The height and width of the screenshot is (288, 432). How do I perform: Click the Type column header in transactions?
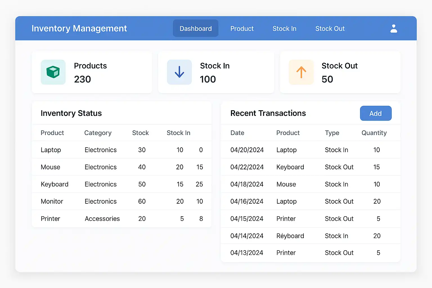click(332, 133)
